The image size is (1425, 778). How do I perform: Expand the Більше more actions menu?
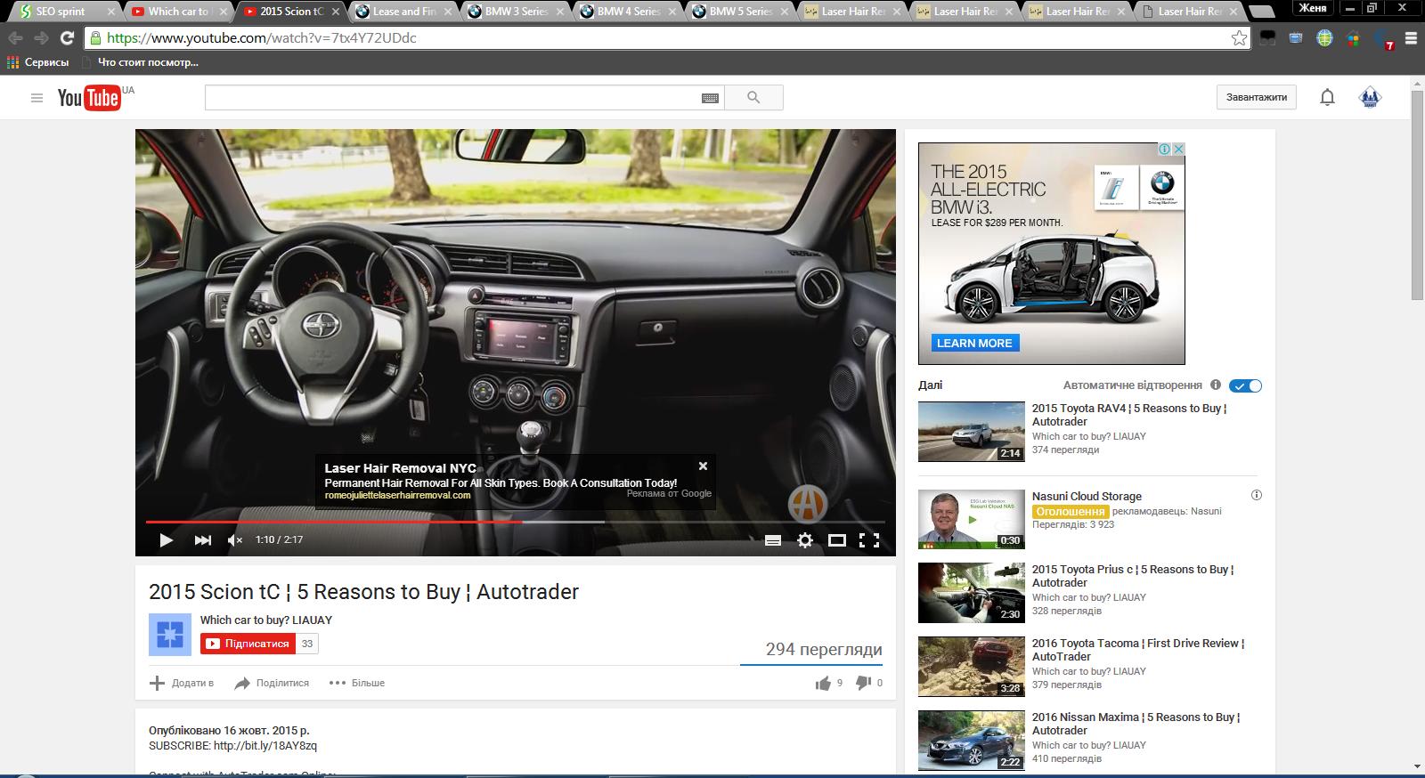[357, 683]
